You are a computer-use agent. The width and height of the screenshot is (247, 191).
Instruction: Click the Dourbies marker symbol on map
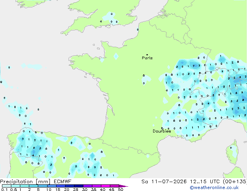[162, 128]
